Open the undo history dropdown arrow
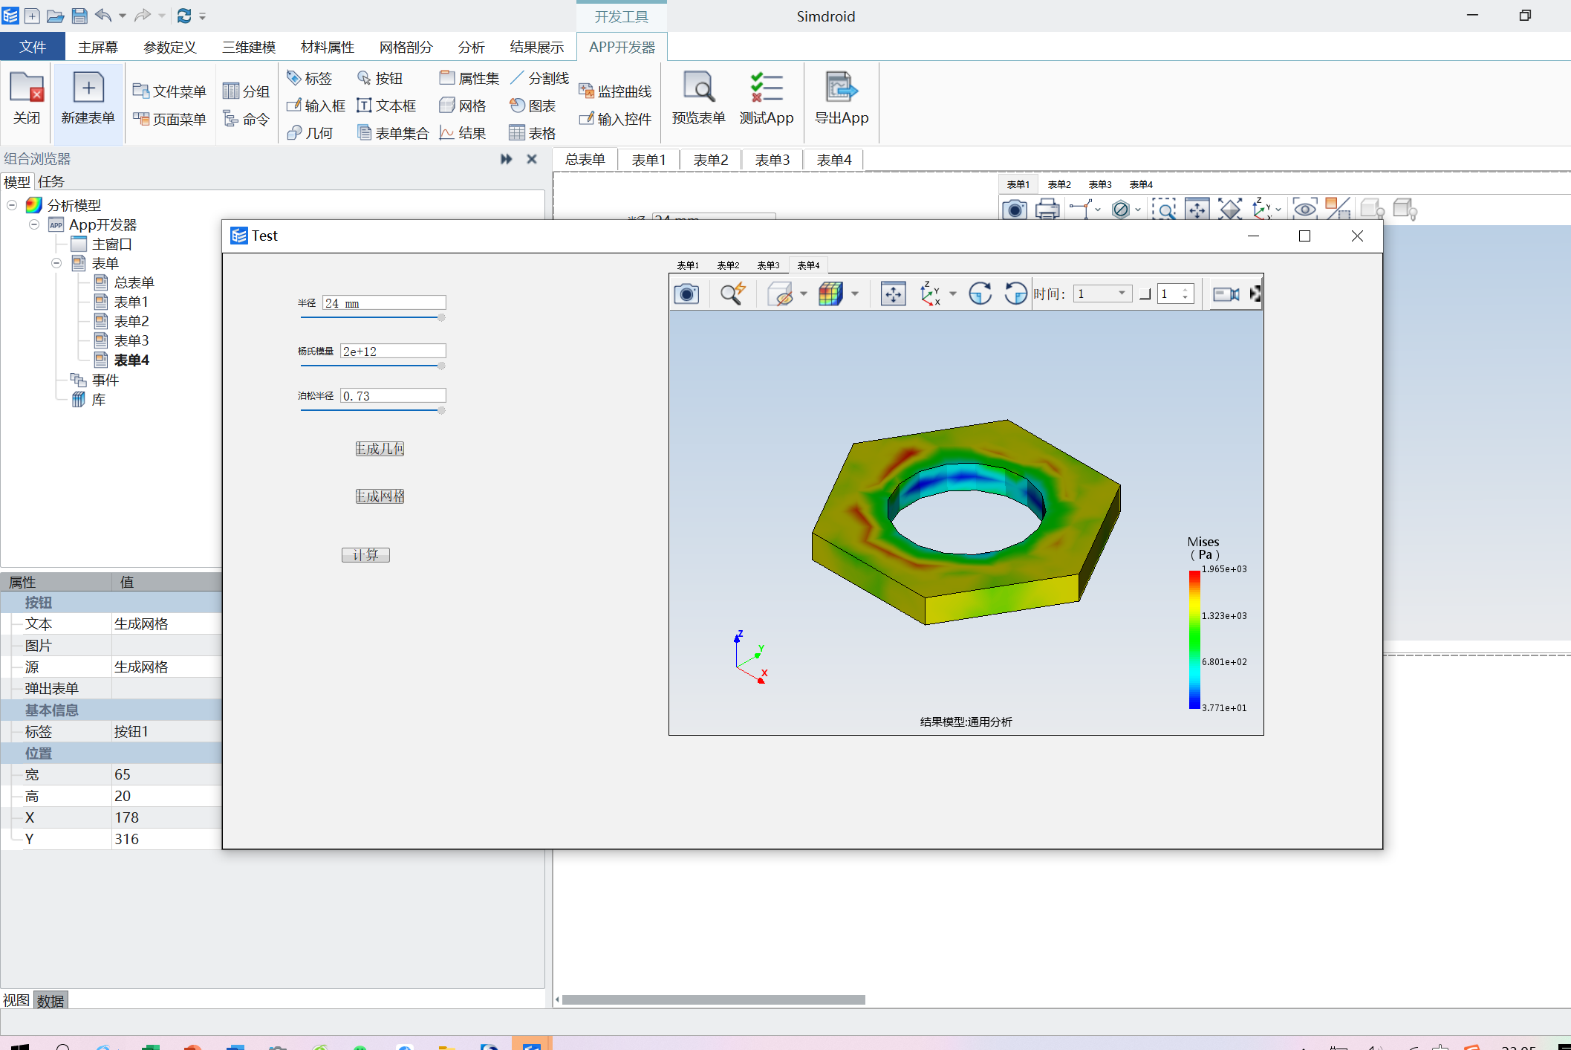 123,16
